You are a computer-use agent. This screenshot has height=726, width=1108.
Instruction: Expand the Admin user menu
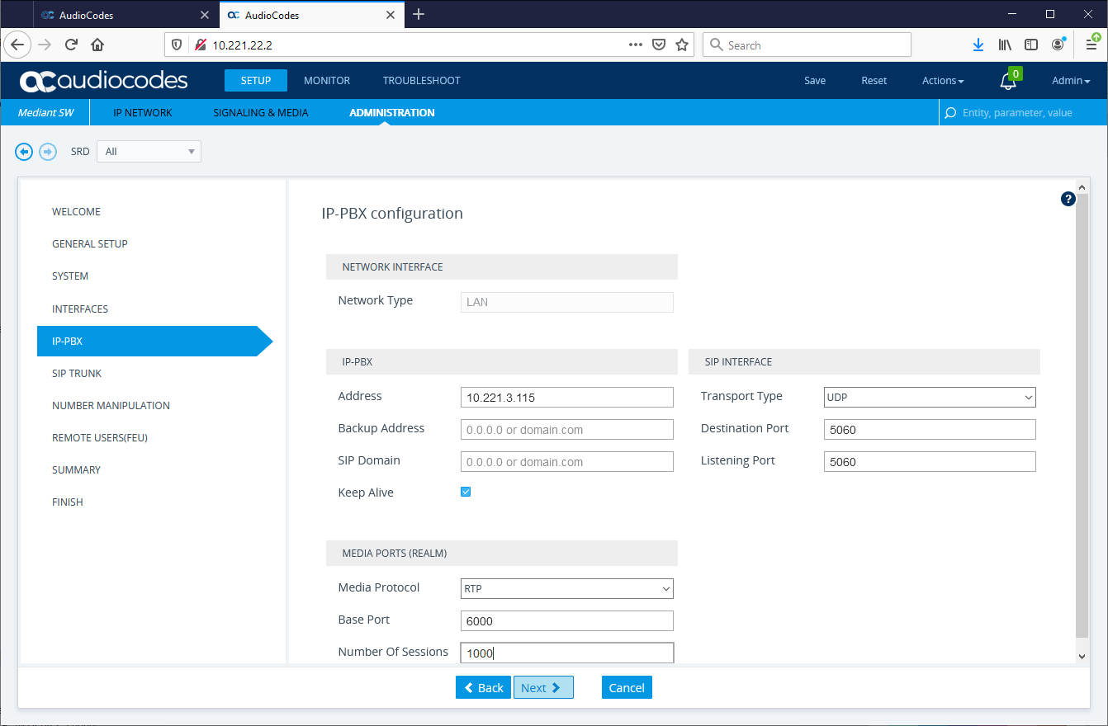pos(1071,81)
